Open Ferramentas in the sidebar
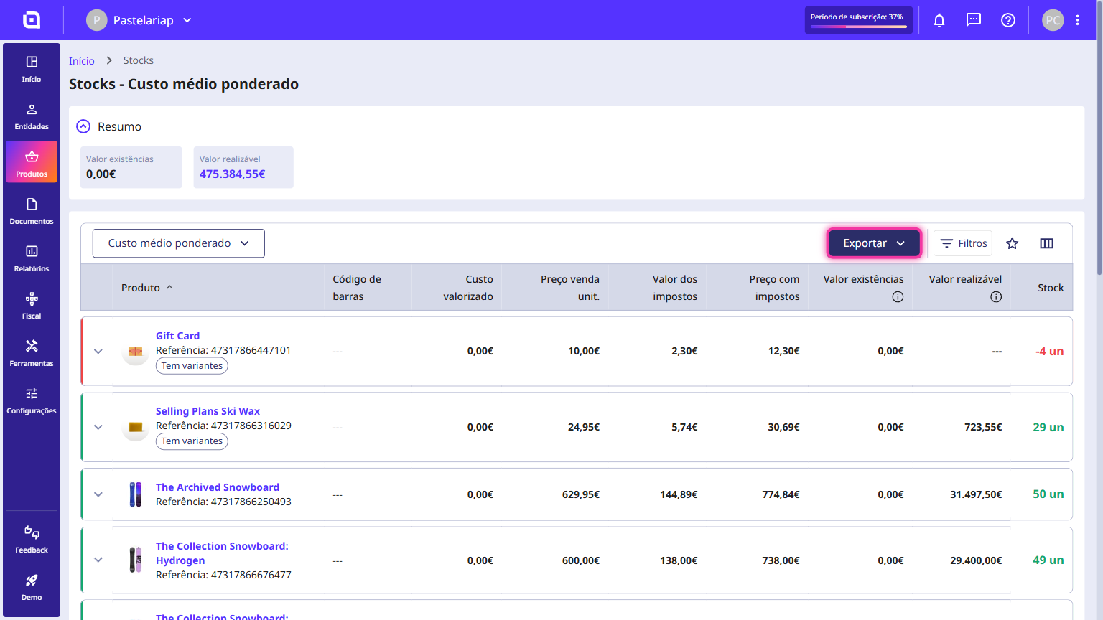This screenshot has height=620, width=1103. (32, 353)
